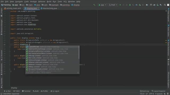Open the Analyze menu
The height and width of the screenshot is (95, 170).
(x=33, y=2)
